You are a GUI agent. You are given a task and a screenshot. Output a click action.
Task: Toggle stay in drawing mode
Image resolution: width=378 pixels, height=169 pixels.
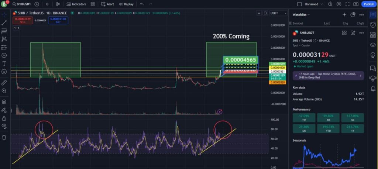click(4, 110)
